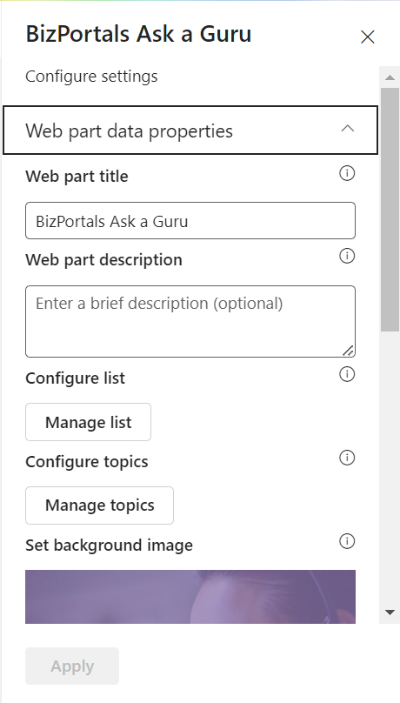The image size is (400, 703).
Task: Click the Apply button
Action: click(x=72, y=666)
